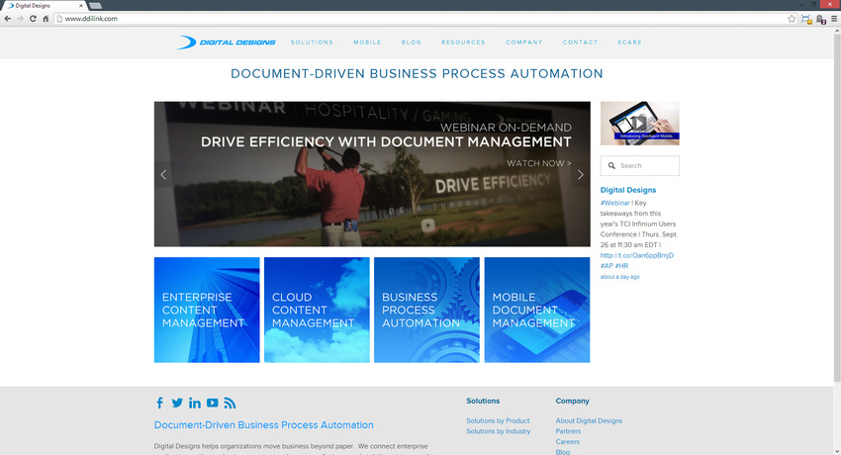Open the t.co link in tweet
The image size is (841, 455).
tap(637, 255)
